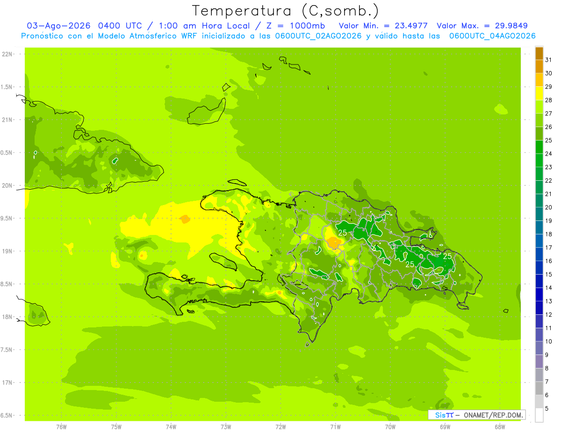Click the "18N" latitude axis label
The height and width of the screenshot is (433, 561).
pos(7,317)
